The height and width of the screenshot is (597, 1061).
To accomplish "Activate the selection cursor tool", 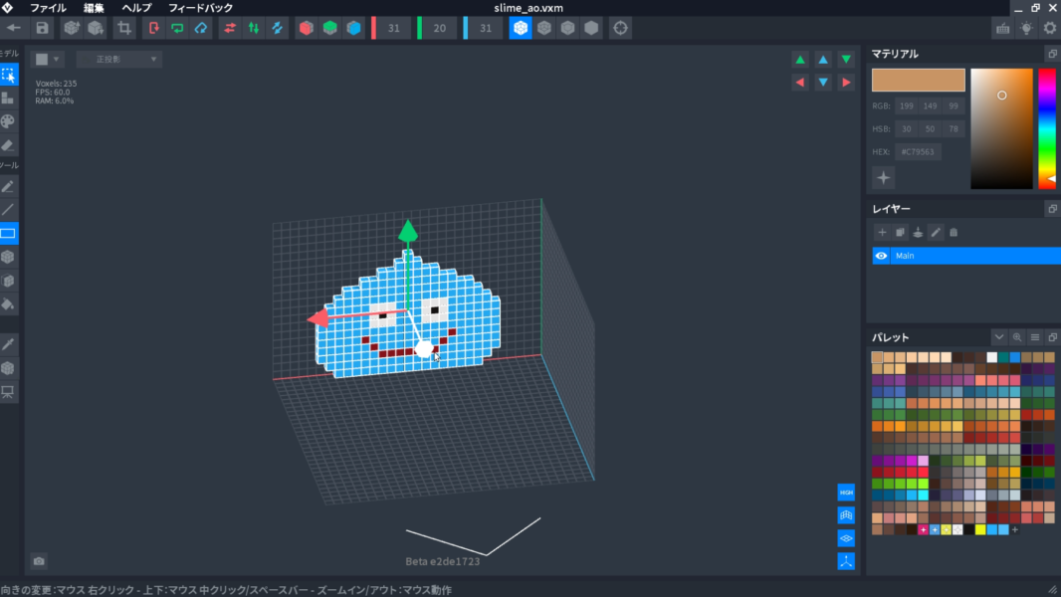I will (8, 75).
